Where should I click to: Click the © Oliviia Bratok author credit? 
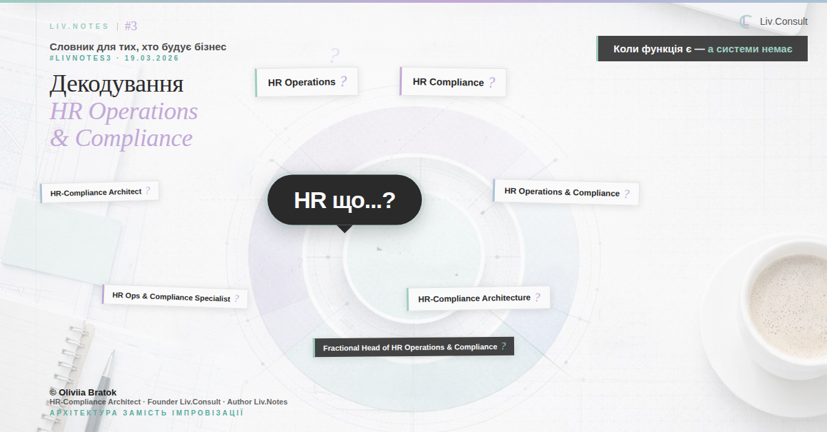pos(83,392)
